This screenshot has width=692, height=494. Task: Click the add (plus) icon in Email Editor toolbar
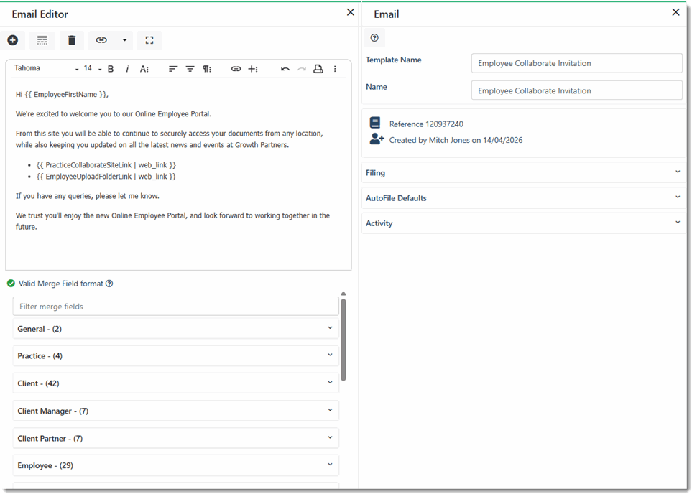tap(13, 40)
